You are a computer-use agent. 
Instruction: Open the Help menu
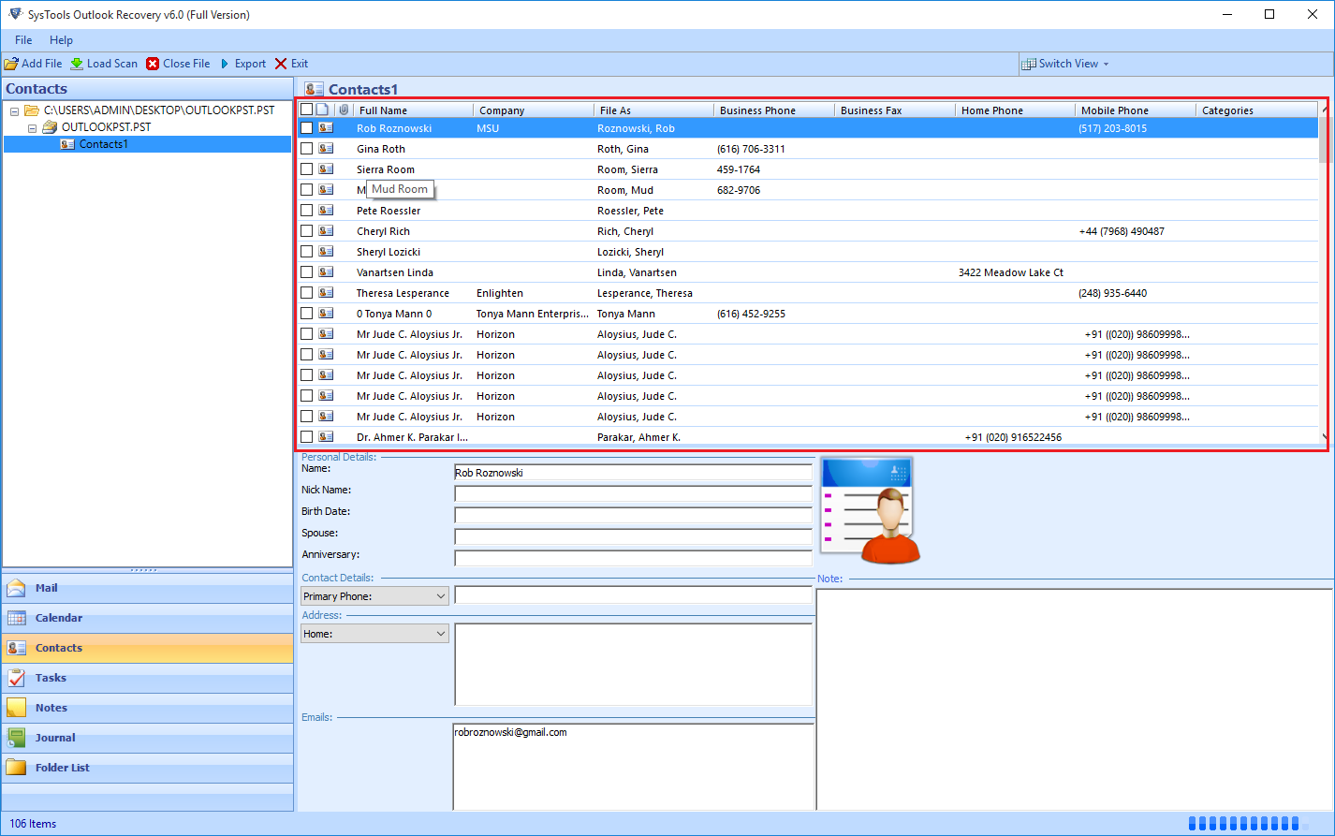[x=62, y=40]
